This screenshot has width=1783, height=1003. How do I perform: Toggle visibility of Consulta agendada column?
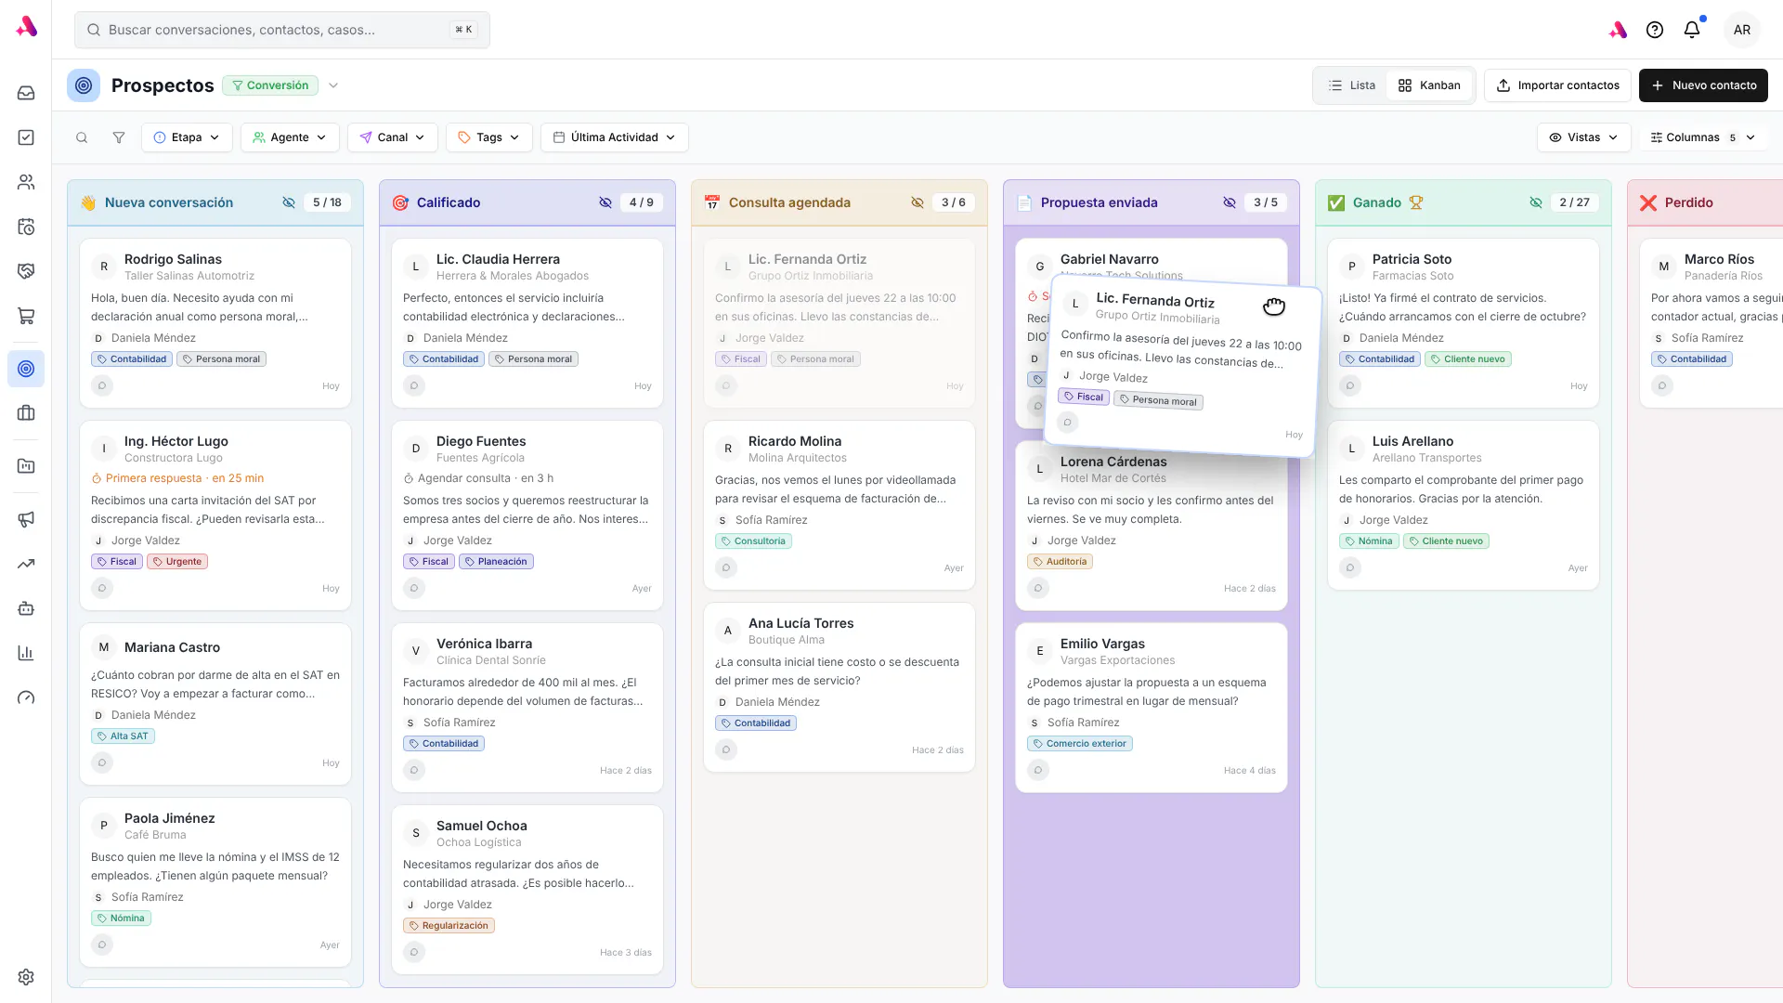pos(918,202)
